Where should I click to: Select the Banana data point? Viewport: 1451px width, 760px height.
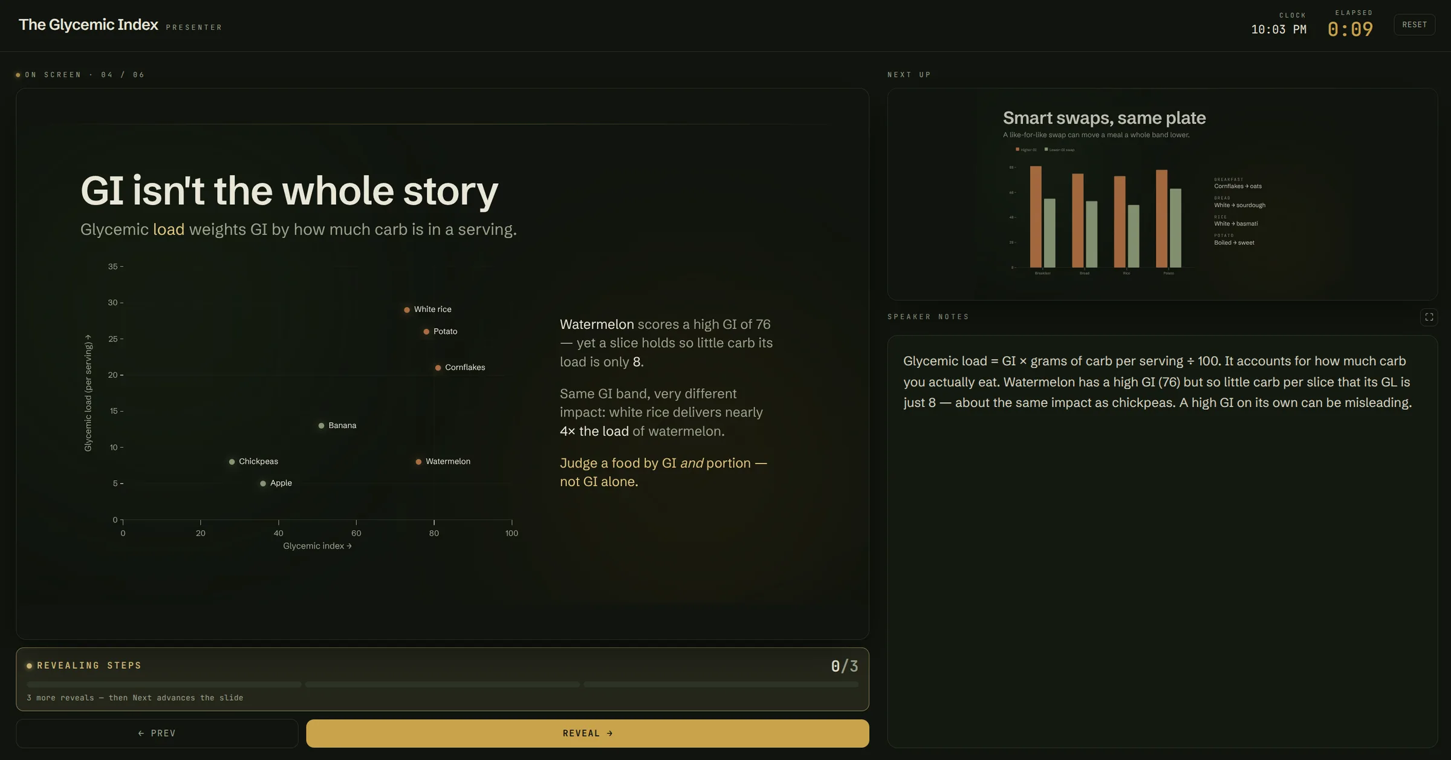pyautogui.click(x=321, y=426)
